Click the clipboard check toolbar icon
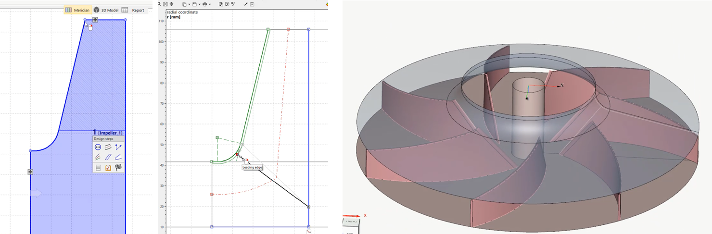This screenshot has width=712, height=234. (252, 4)
